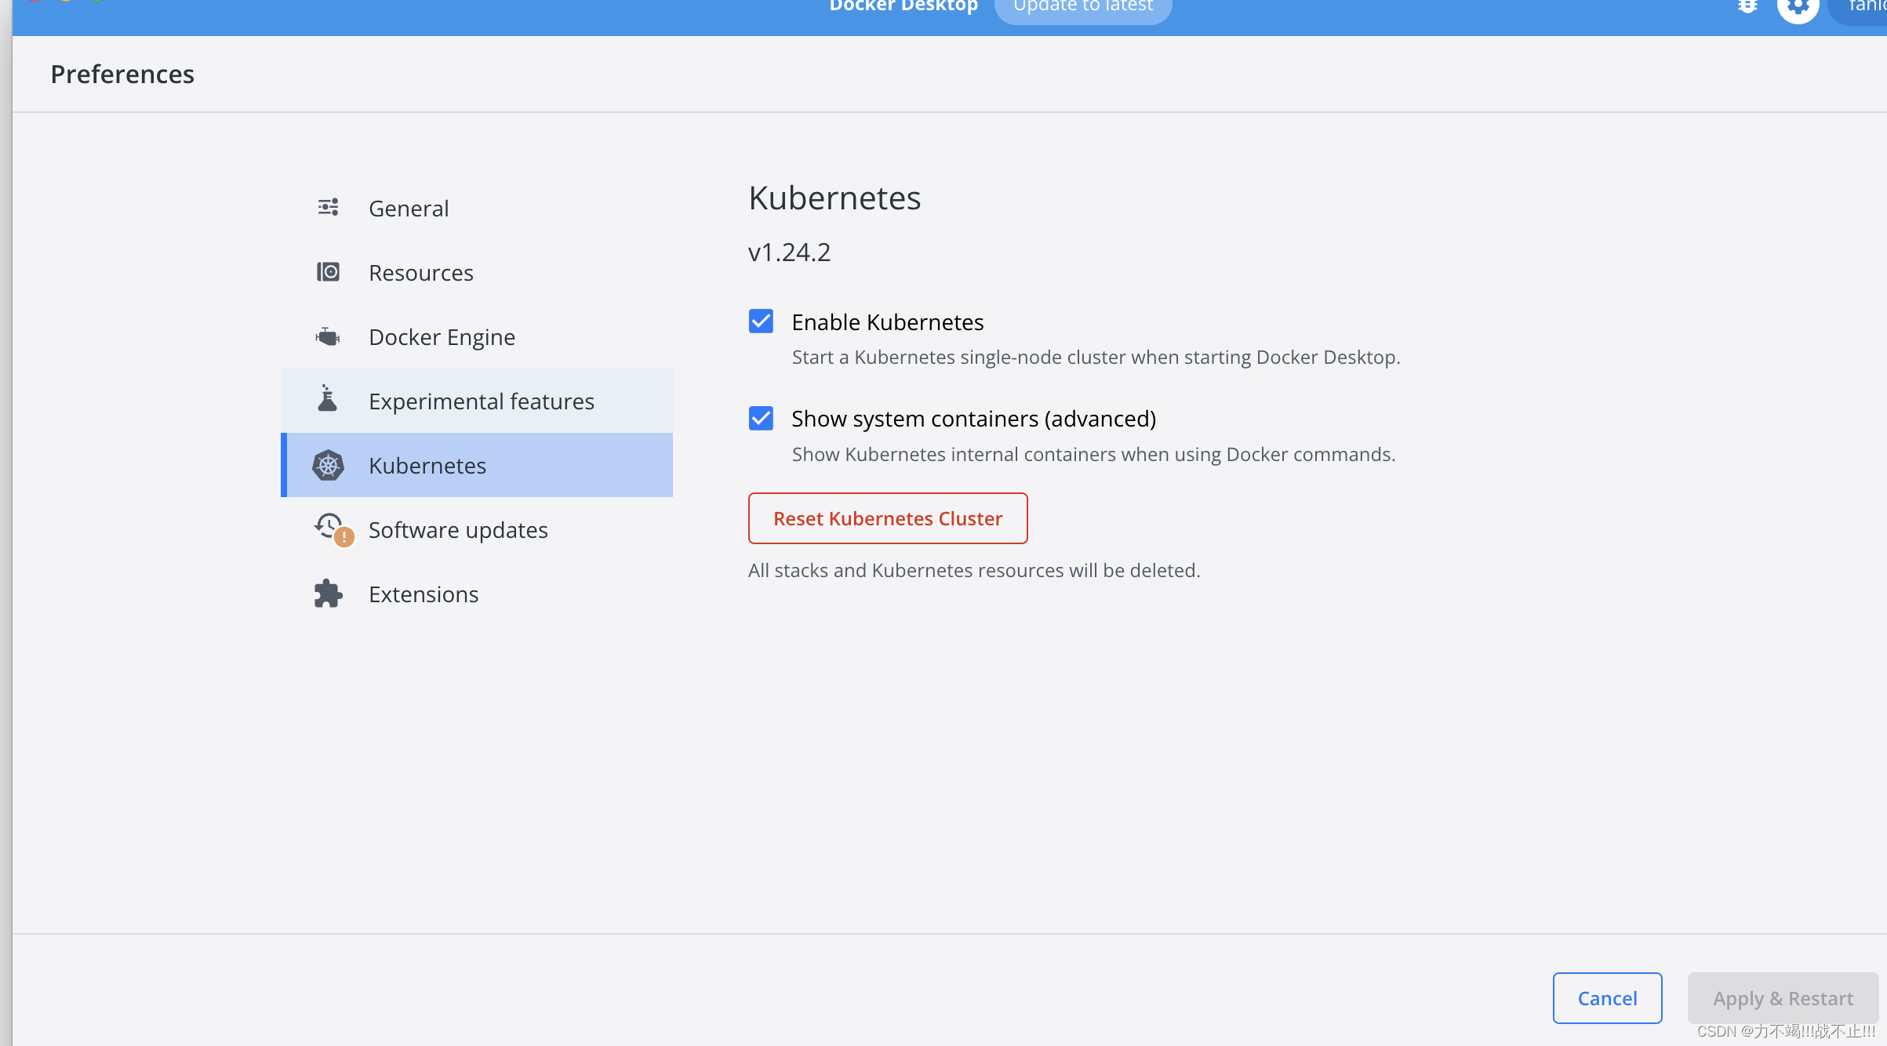Screen dimensions: 1887x1046
Task: Go to Software updates section
Action: [477, 529]
